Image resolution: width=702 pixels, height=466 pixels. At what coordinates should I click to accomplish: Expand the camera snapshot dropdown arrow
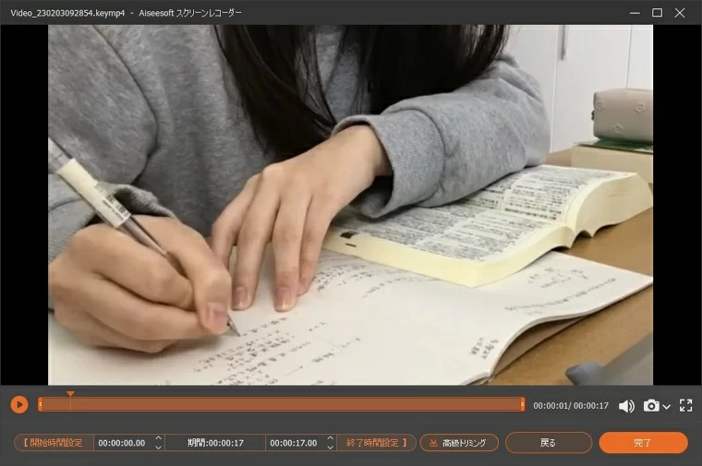tap(666, 406)
